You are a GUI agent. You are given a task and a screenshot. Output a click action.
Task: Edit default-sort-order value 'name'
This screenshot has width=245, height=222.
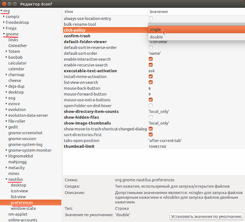click(155, 53)
